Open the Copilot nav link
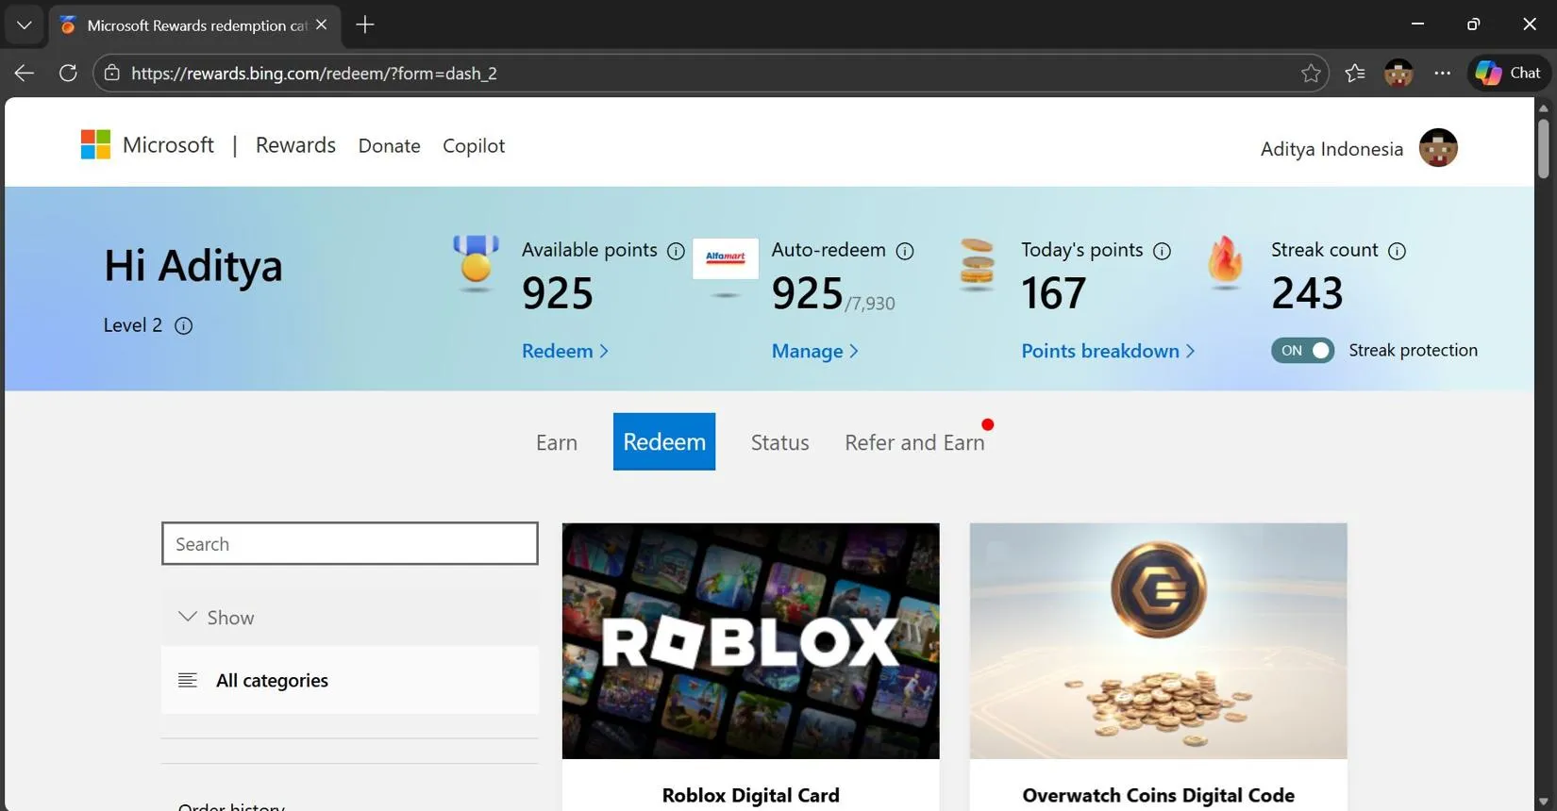This screenshot has width=1557, height=811. pos(474,146)
